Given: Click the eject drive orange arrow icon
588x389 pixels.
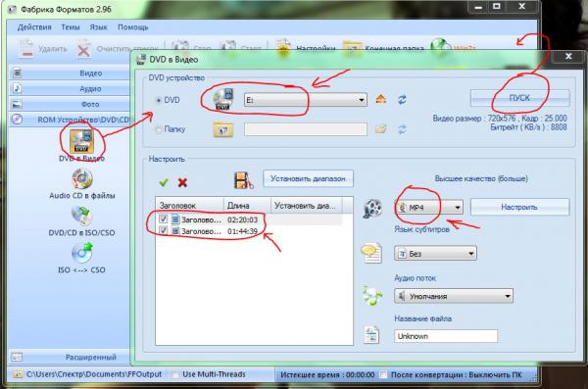Looking at the screenshot, I should coord(381,99).
